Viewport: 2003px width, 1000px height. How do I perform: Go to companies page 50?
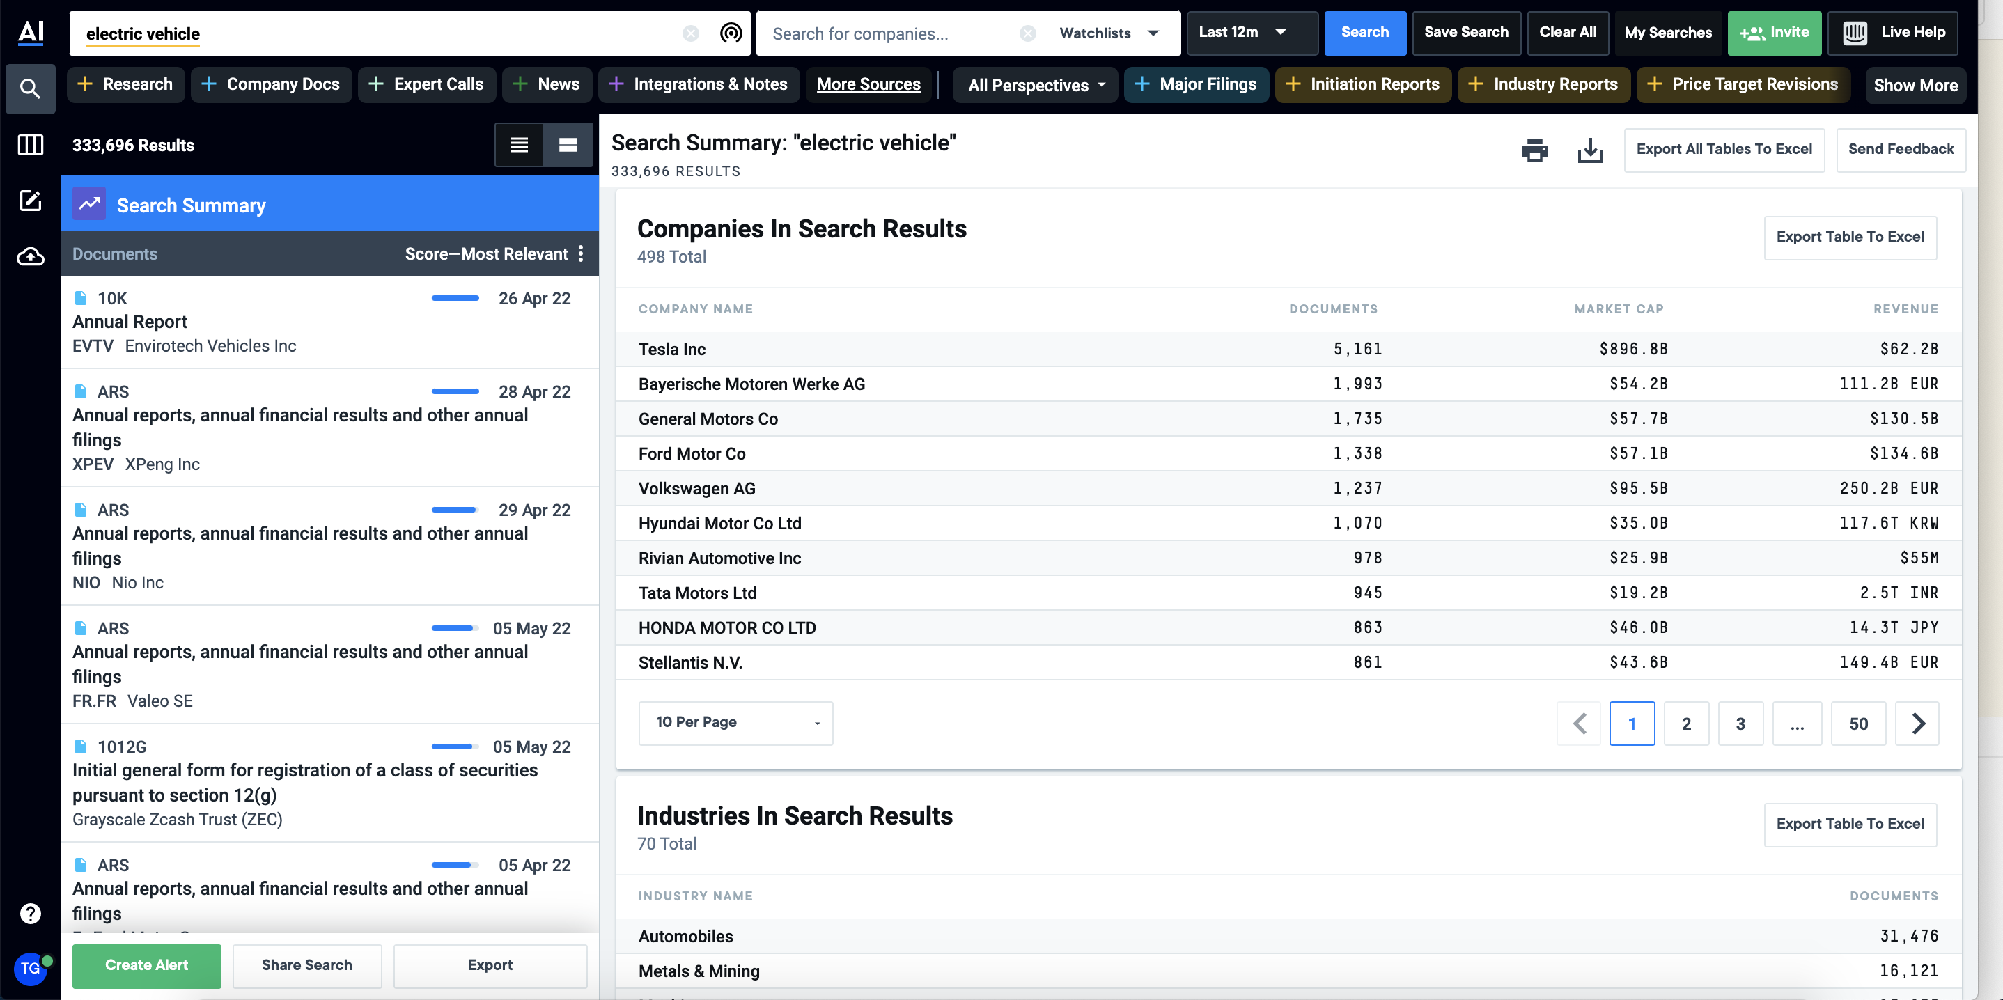tap(1858, 724)
